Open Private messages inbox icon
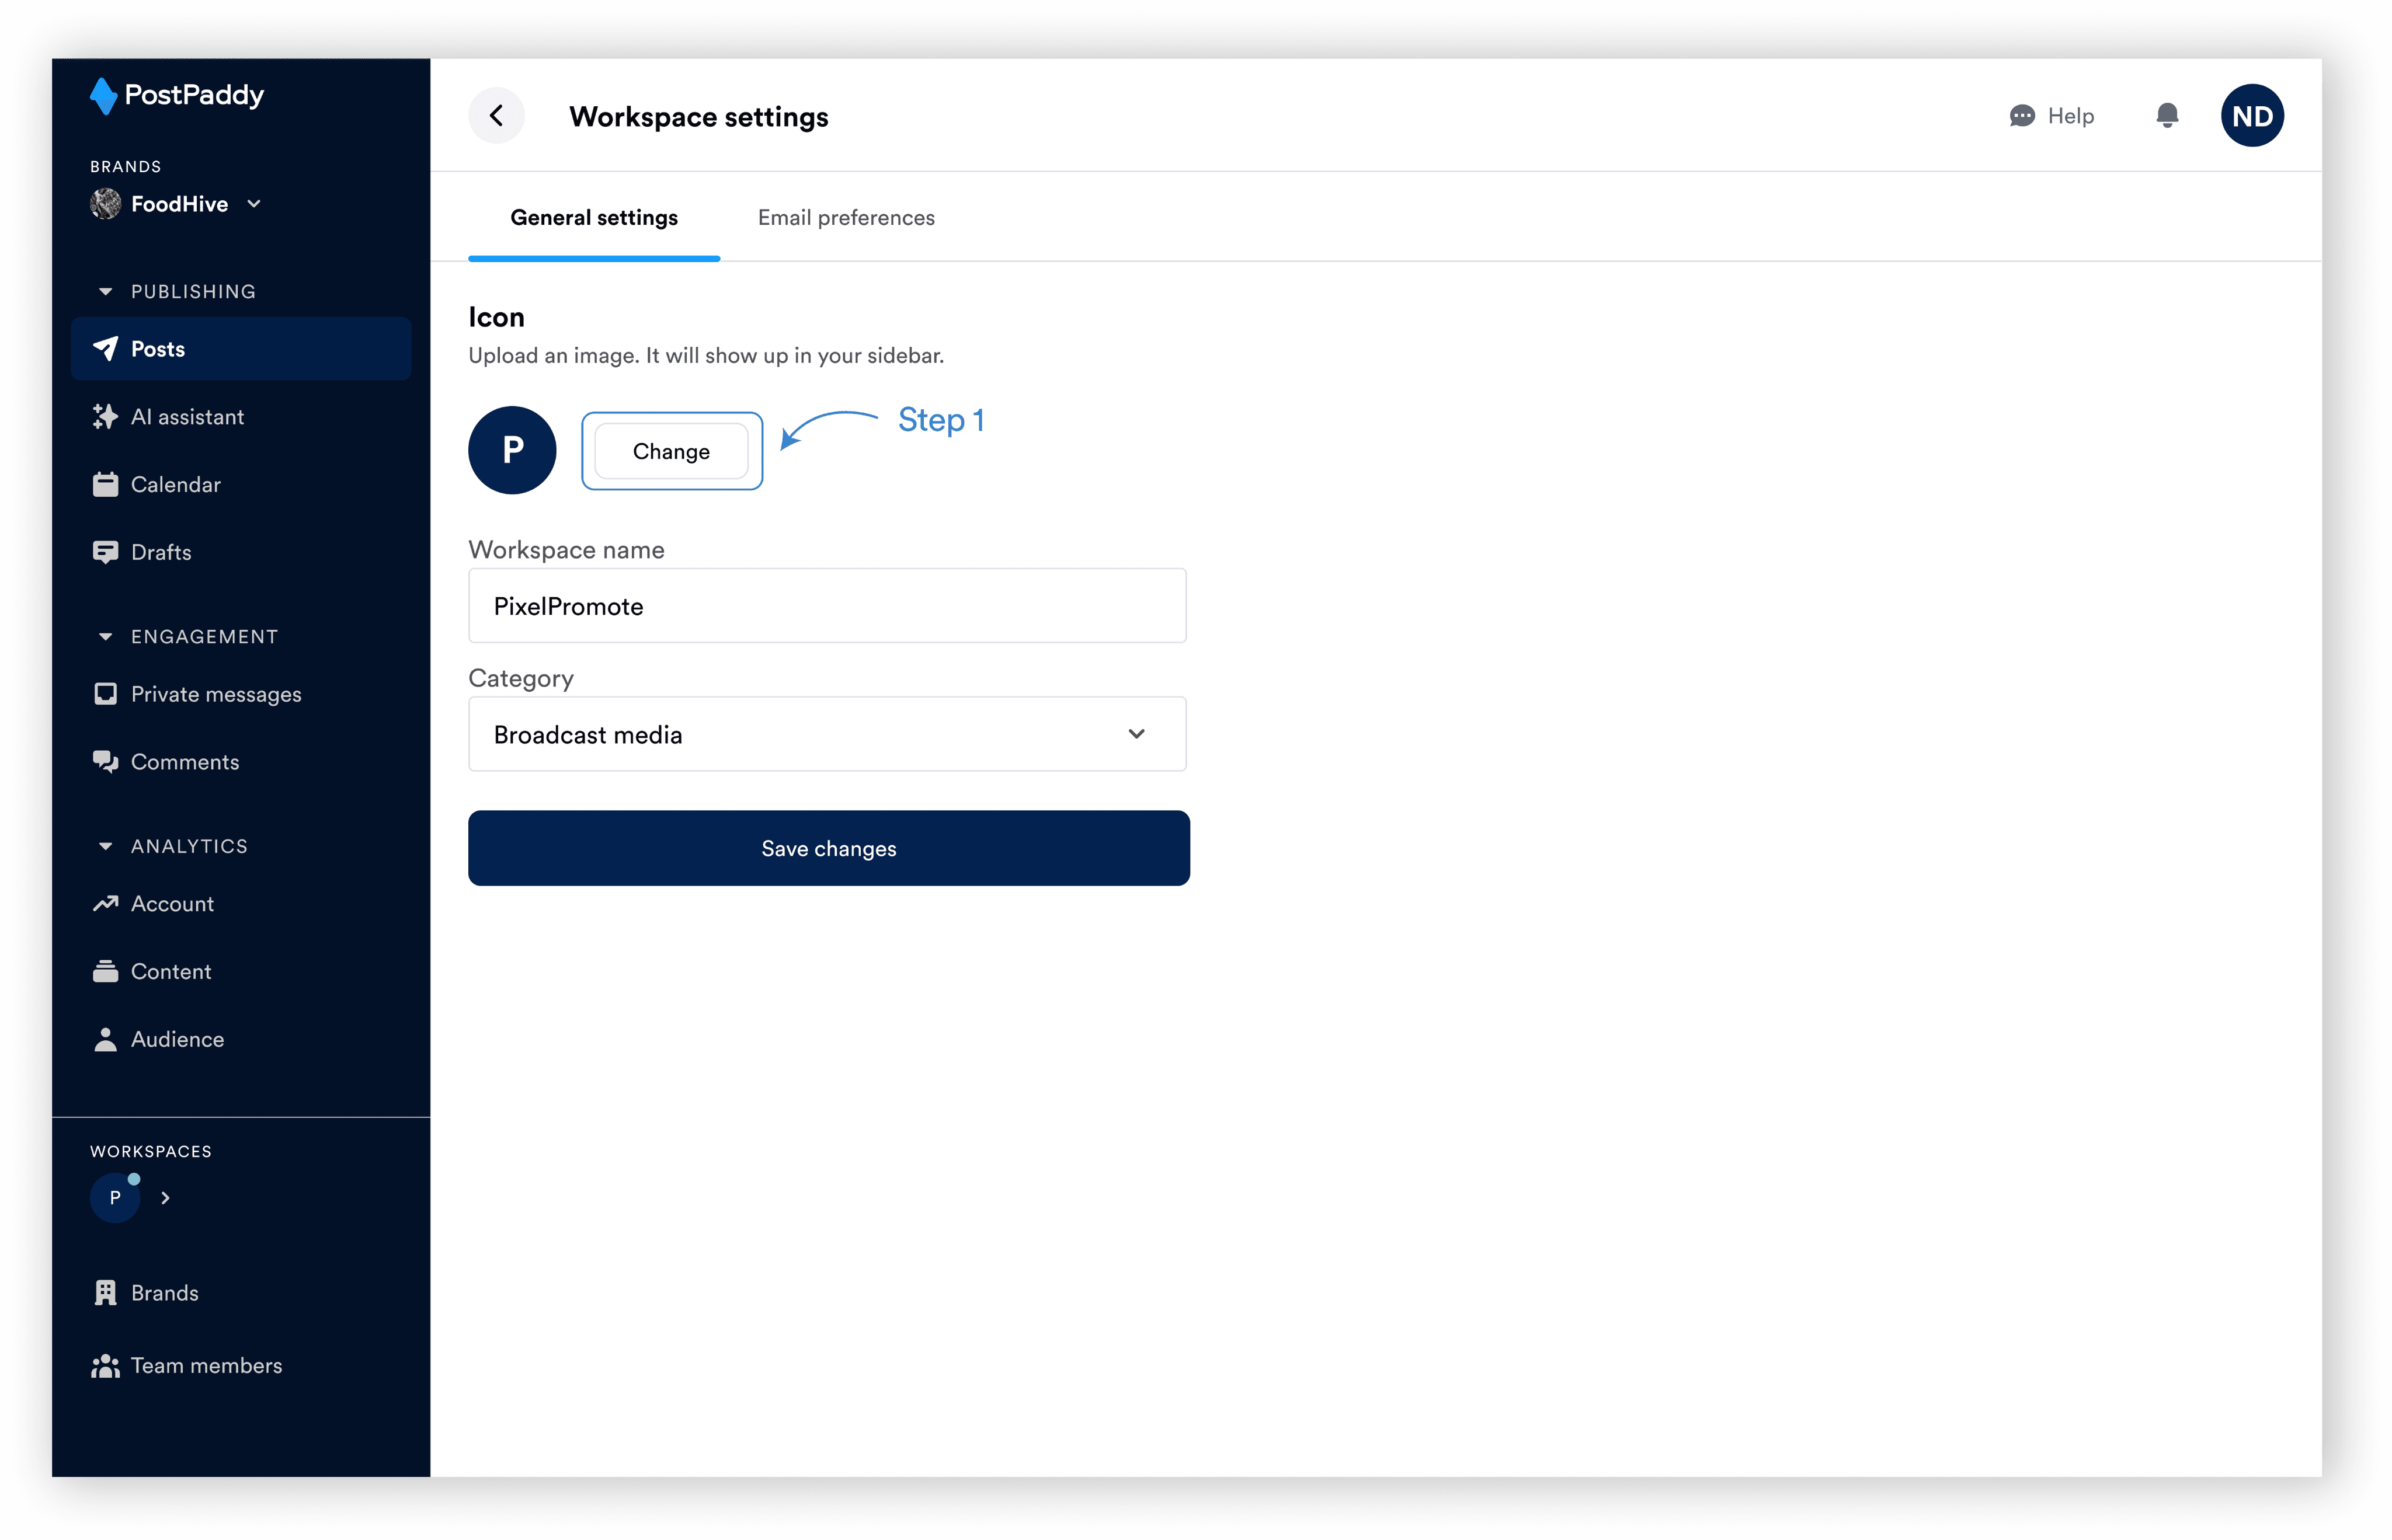The height and width of the screenshot is (1540, 2392). pyautogui.click(x=105, y=694)
